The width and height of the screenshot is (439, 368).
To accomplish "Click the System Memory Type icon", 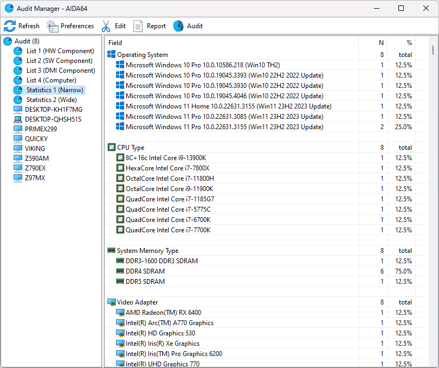I will (x=112, y=251).
